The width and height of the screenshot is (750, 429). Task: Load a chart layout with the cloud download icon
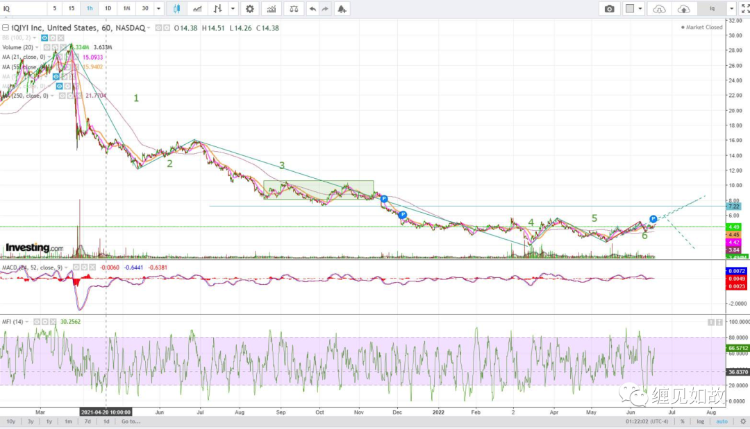coord(659,8)
